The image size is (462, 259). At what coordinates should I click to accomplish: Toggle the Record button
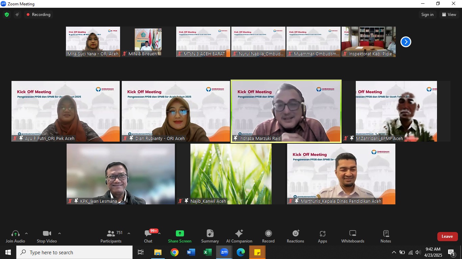(x=268, y=234)
